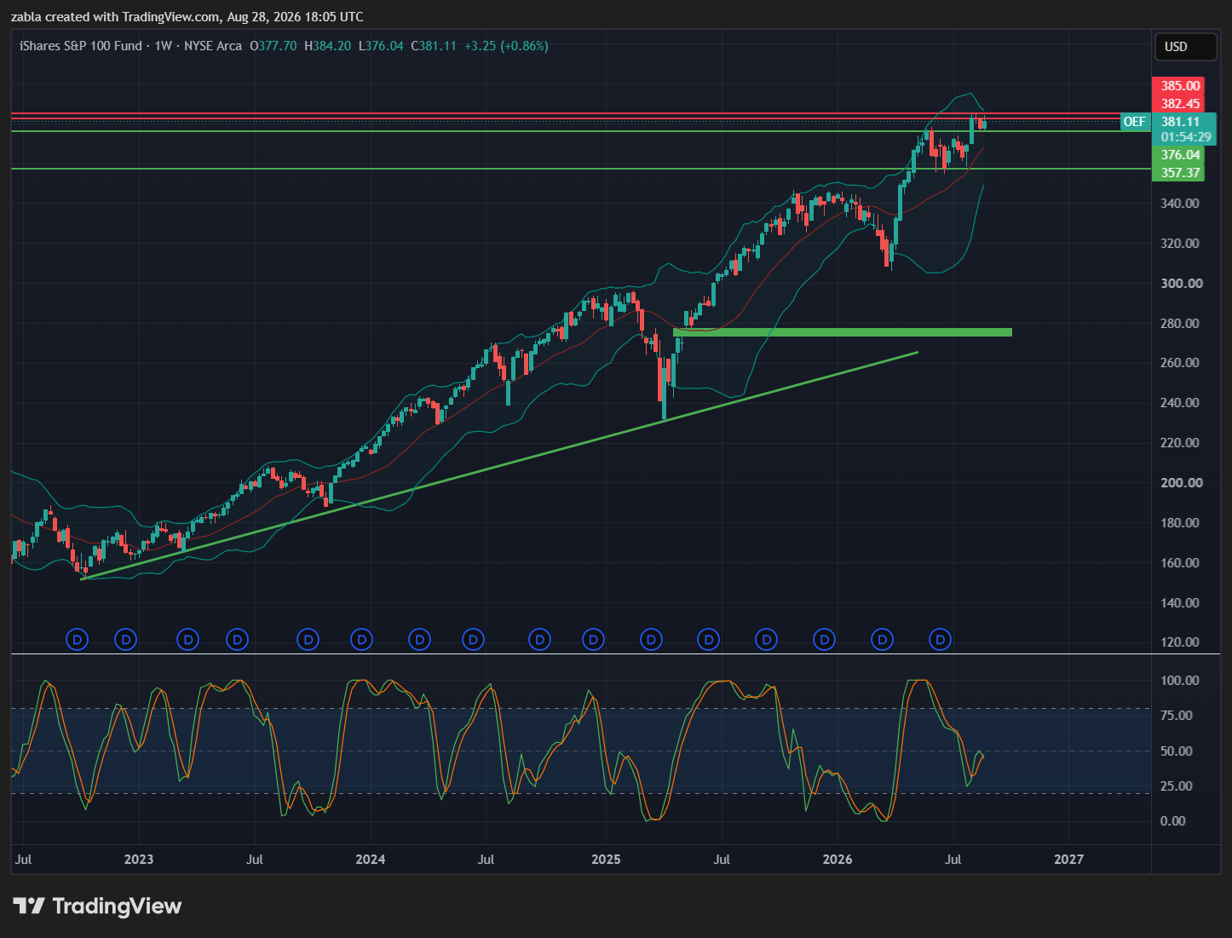
Task: Click the OEF symbol tag on the price line
Action: [x=1135, y=122]
